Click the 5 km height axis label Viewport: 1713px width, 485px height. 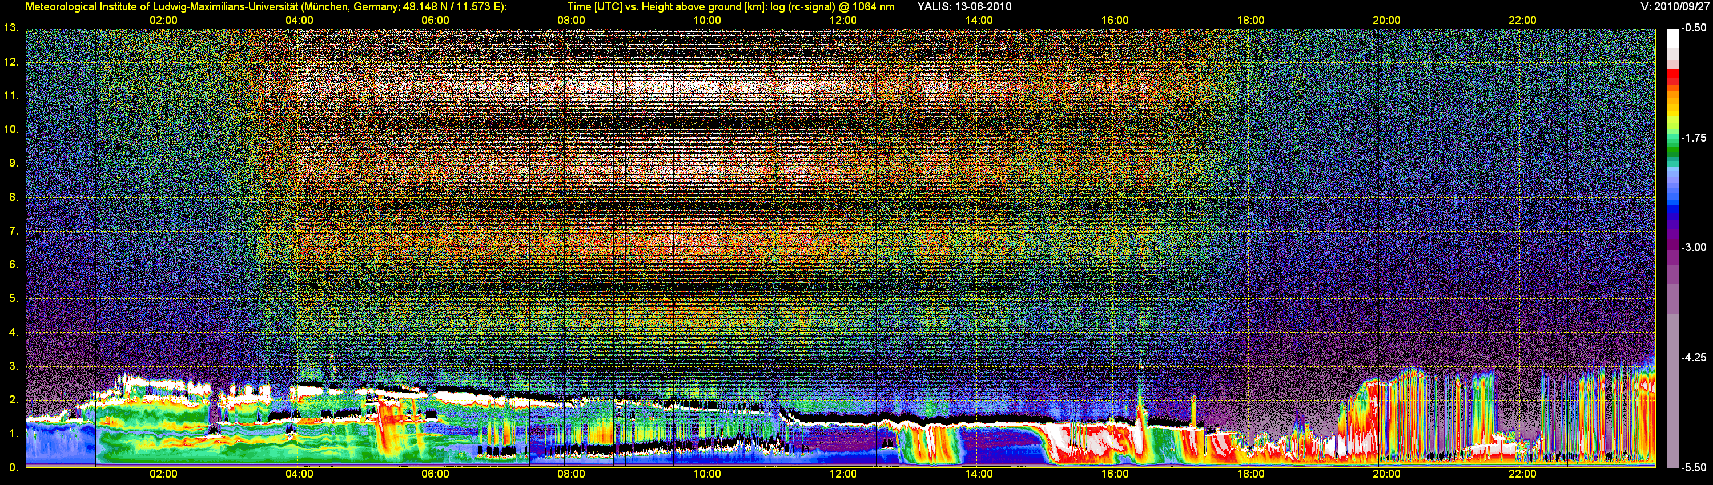pyautogui.click(x=13, y=298)
